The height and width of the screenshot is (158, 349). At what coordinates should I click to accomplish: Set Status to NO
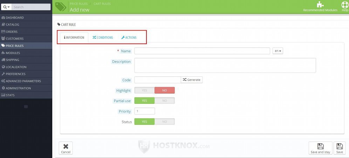pyautogui.click(x=164, y=122)
